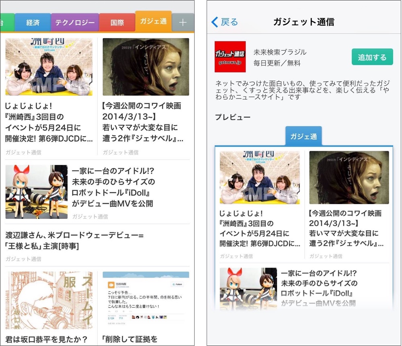
Task: Open preview headline 一家に一台のアイドル!?
Action: (319, 288)
